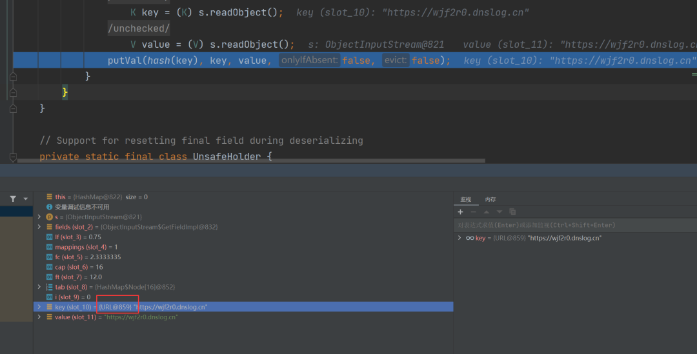Select the i (slot_9) = 0 row
The width and height of the screenshot is (697, 354).
[243, 297]
